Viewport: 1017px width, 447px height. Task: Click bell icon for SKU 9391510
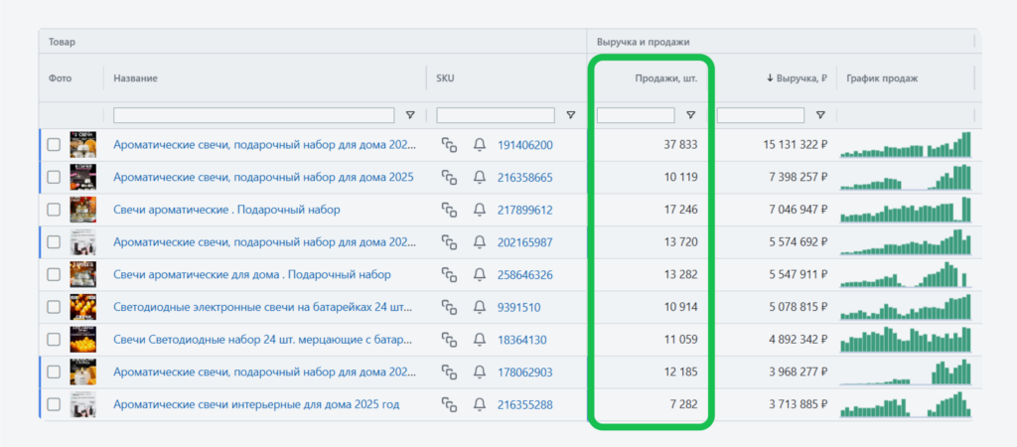click(x=480, y=308)
